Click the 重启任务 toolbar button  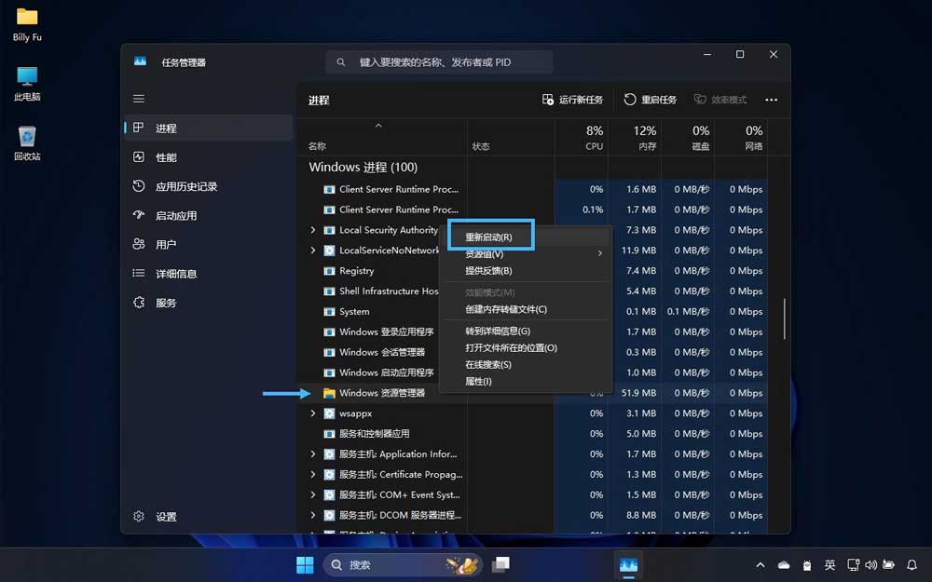click(651, 100)
